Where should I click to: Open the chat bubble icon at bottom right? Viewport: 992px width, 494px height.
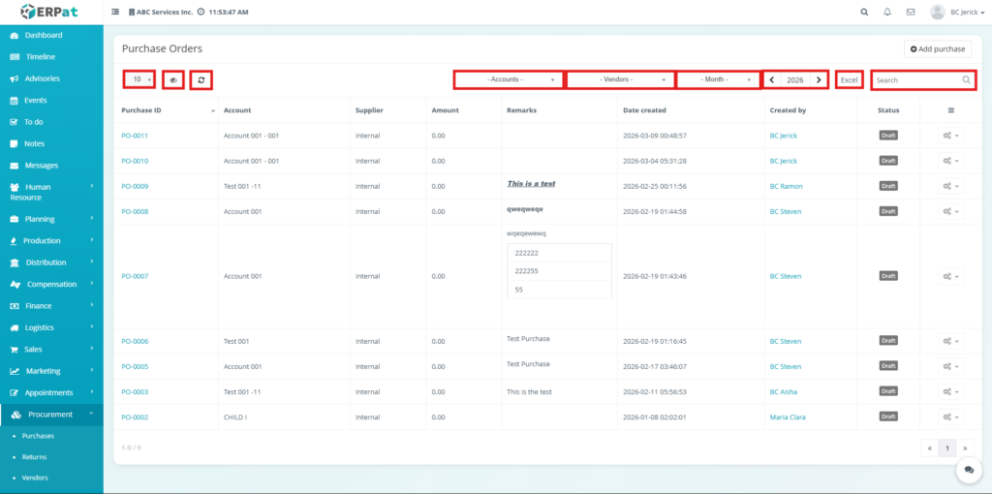coord(968,469)
